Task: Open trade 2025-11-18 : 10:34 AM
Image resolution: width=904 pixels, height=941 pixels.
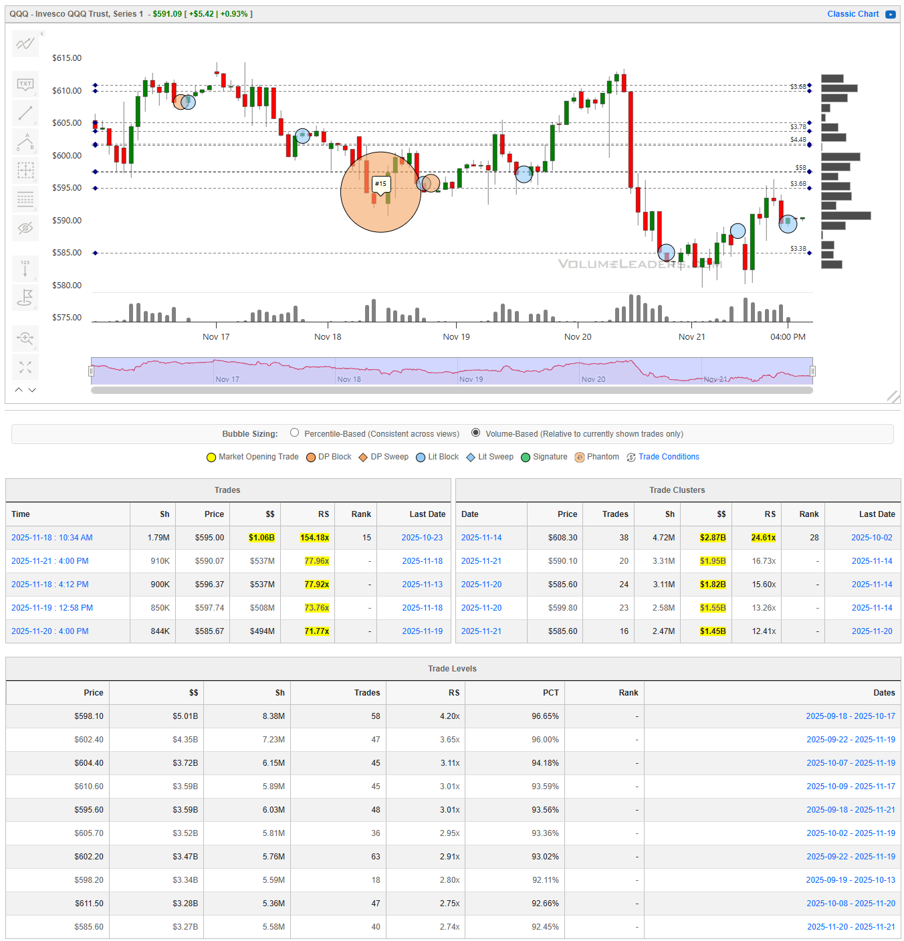Action: 52,538
